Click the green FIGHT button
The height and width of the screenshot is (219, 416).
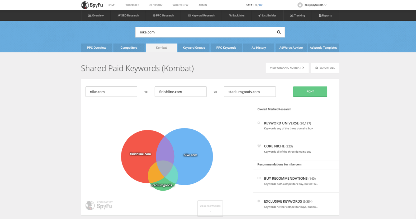point(310,92)
